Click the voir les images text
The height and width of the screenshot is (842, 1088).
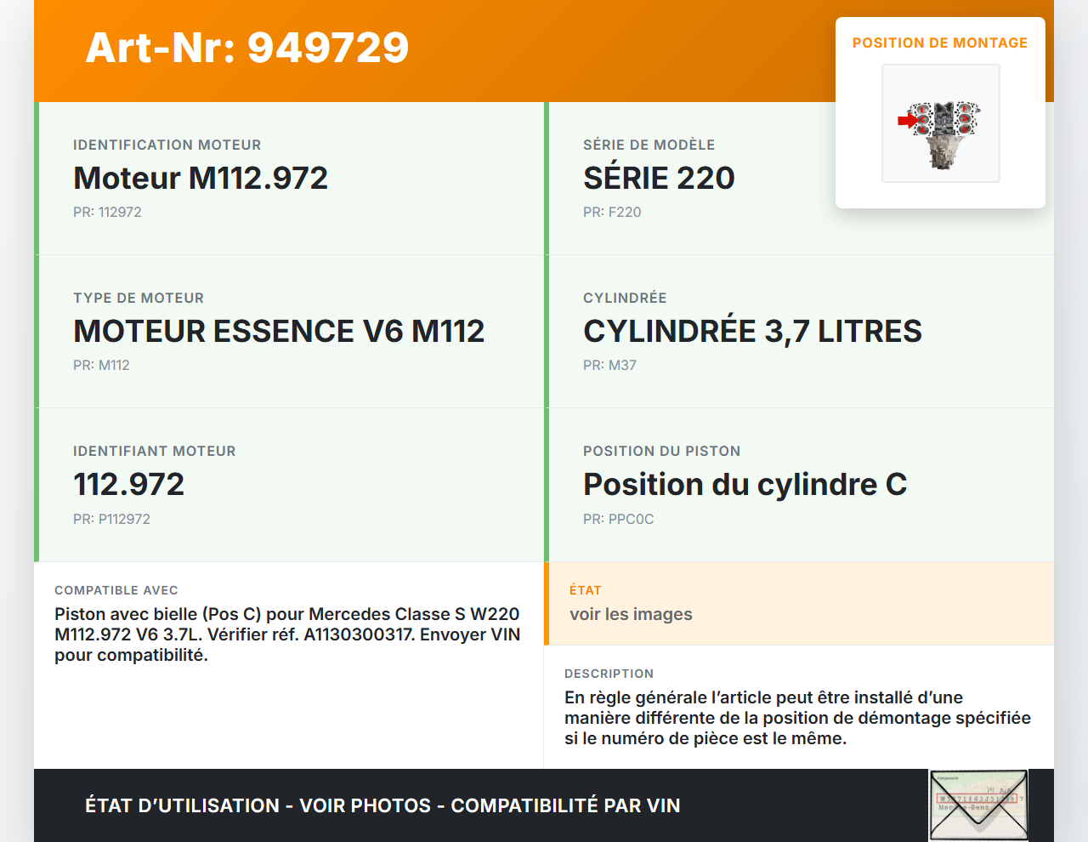(631, 614)
